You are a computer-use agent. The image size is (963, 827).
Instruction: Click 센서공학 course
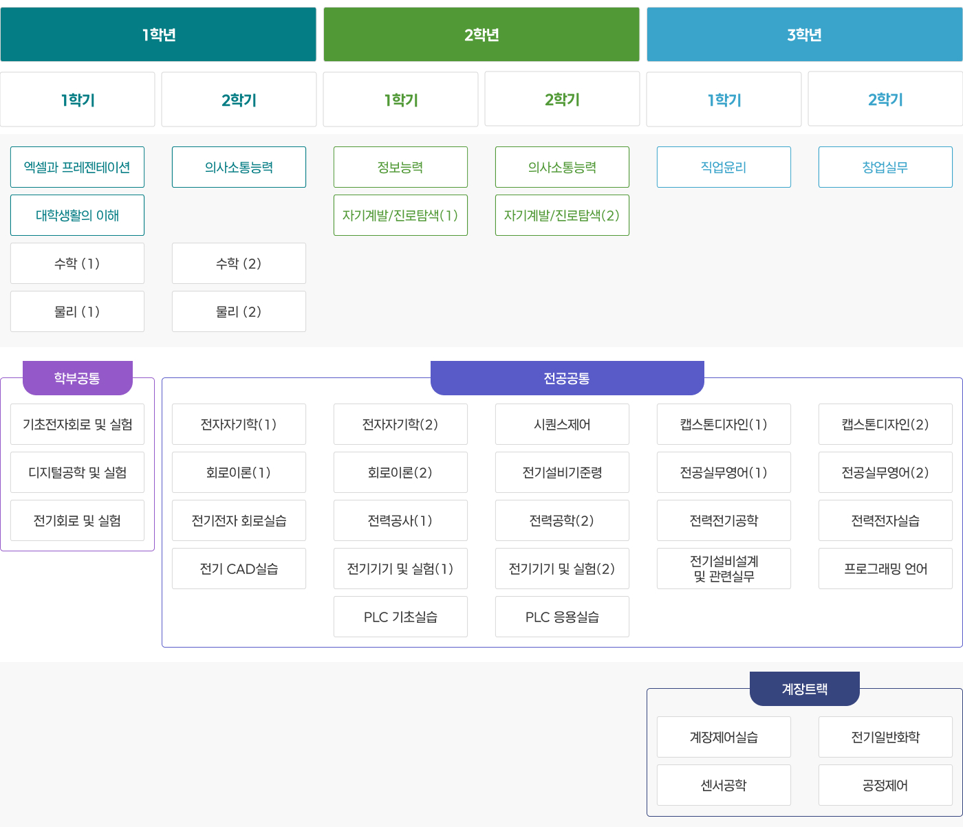click(724, 785)
